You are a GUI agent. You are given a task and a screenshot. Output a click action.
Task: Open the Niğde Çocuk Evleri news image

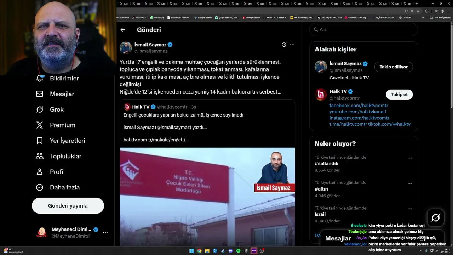point(207,197)
